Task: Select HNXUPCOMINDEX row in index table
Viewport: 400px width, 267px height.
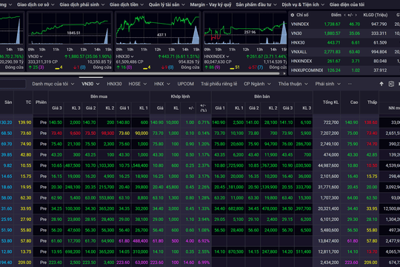Action: 344,70
